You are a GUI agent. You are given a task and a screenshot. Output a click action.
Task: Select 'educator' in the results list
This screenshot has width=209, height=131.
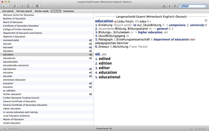tap(47, 76)
